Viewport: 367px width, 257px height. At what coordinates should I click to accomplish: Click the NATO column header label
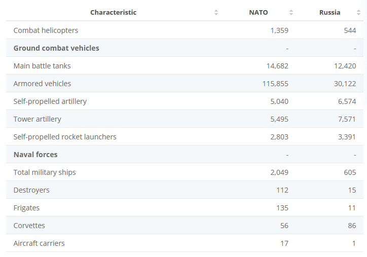pos(259,12)
